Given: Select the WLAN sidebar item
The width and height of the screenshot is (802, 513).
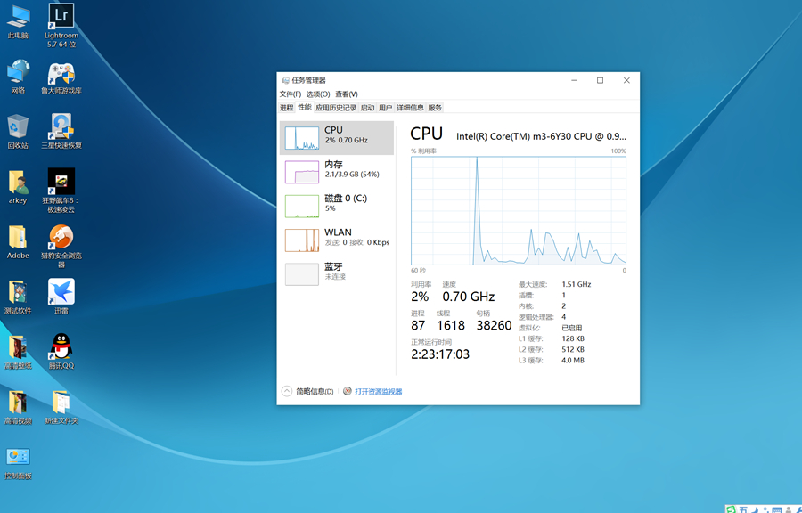Looking at the screenshot, I should point(337,240).
